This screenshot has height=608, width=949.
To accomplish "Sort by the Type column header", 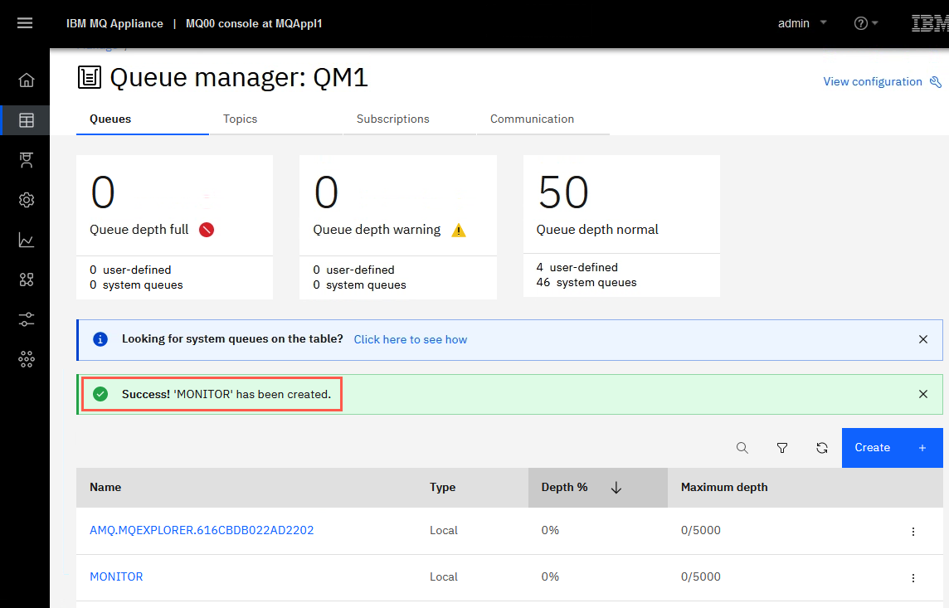I will (x=442, y=488).
